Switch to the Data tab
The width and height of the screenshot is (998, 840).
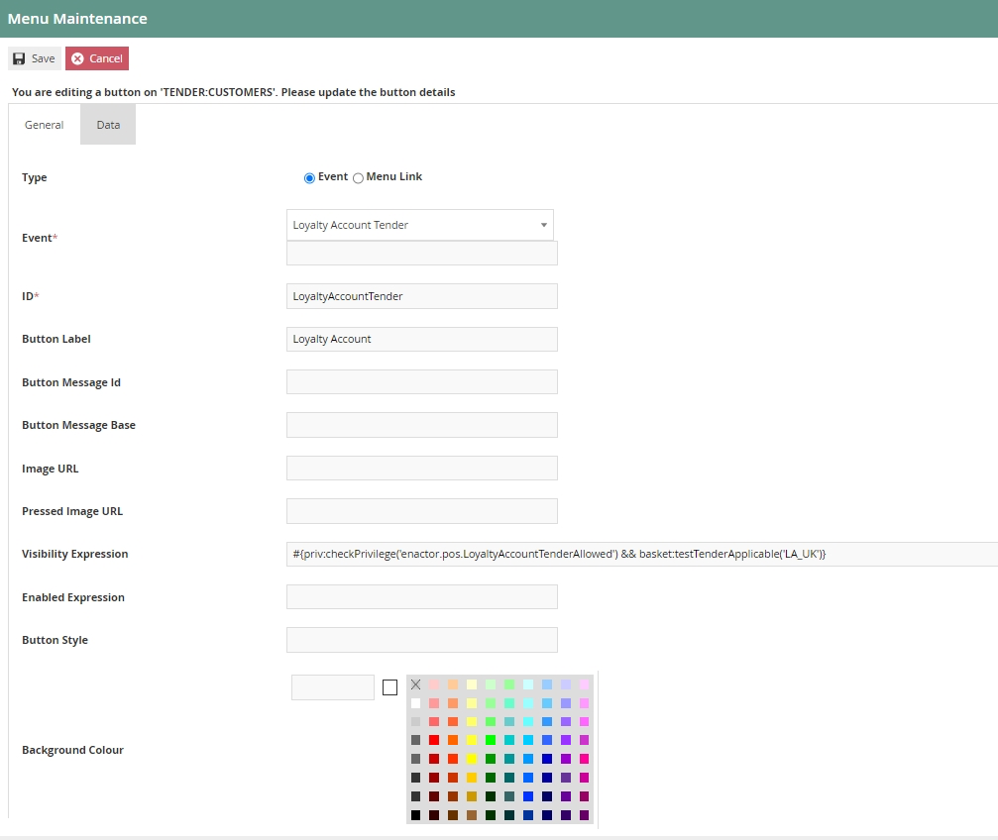pyautogui.click(x=107, y=124)
